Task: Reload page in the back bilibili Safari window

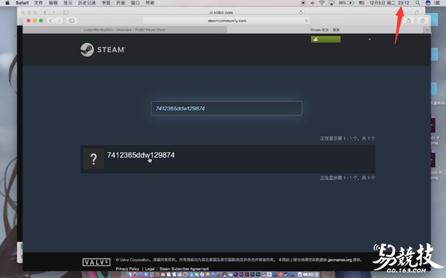Action: (x=300, y=13)
